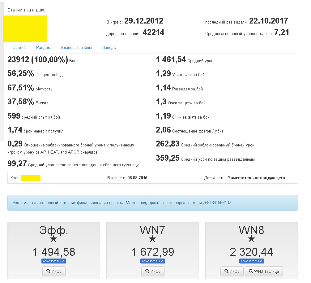Click the Эфф. card title
Screen dimensions: 311x283
[53, 230]
